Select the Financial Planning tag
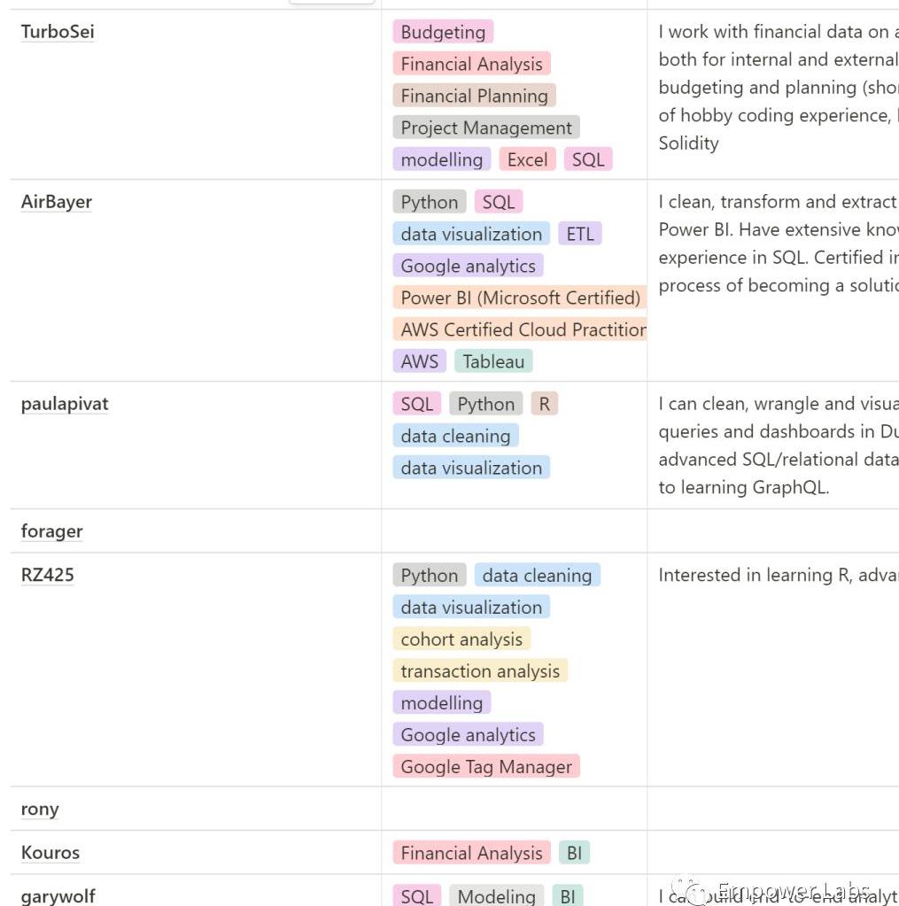This screenshot has height=906, width=899. [x=475, y=96]
